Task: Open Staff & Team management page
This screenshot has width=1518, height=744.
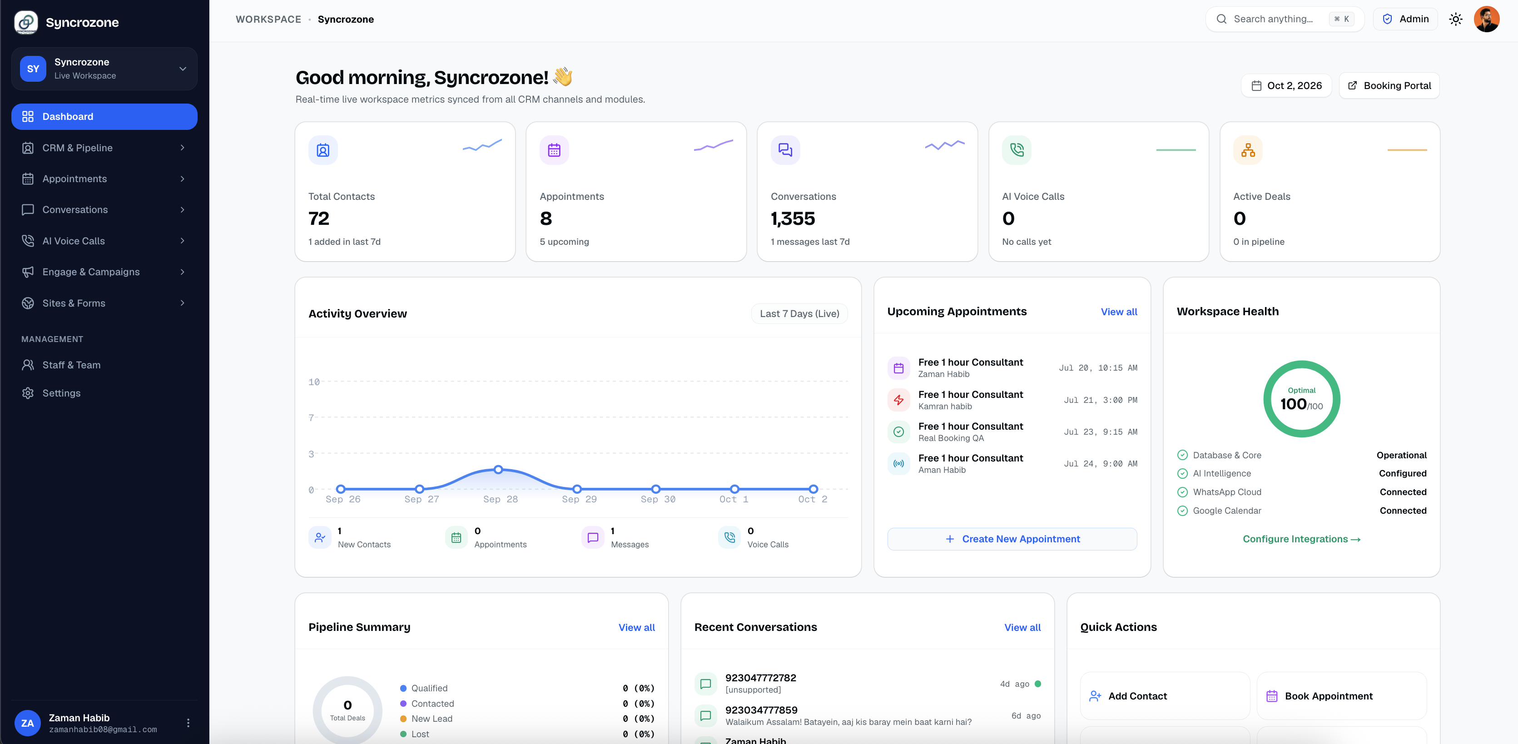Action: click(x=104, y=365)
